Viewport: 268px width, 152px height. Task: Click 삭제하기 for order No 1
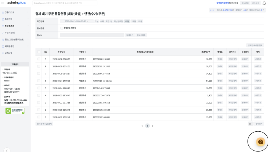[x=258, y=117]
